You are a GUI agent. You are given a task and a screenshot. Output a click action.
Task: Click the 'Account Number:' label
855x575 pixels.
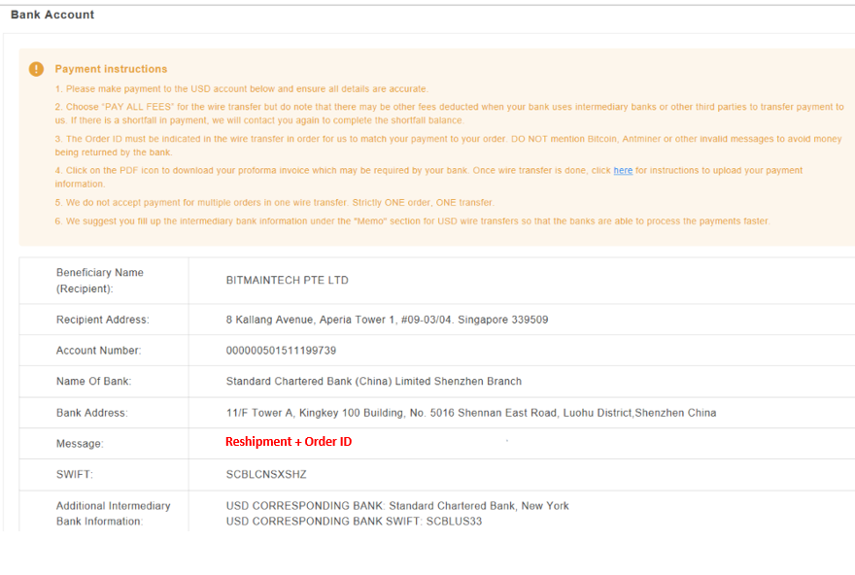99,351
